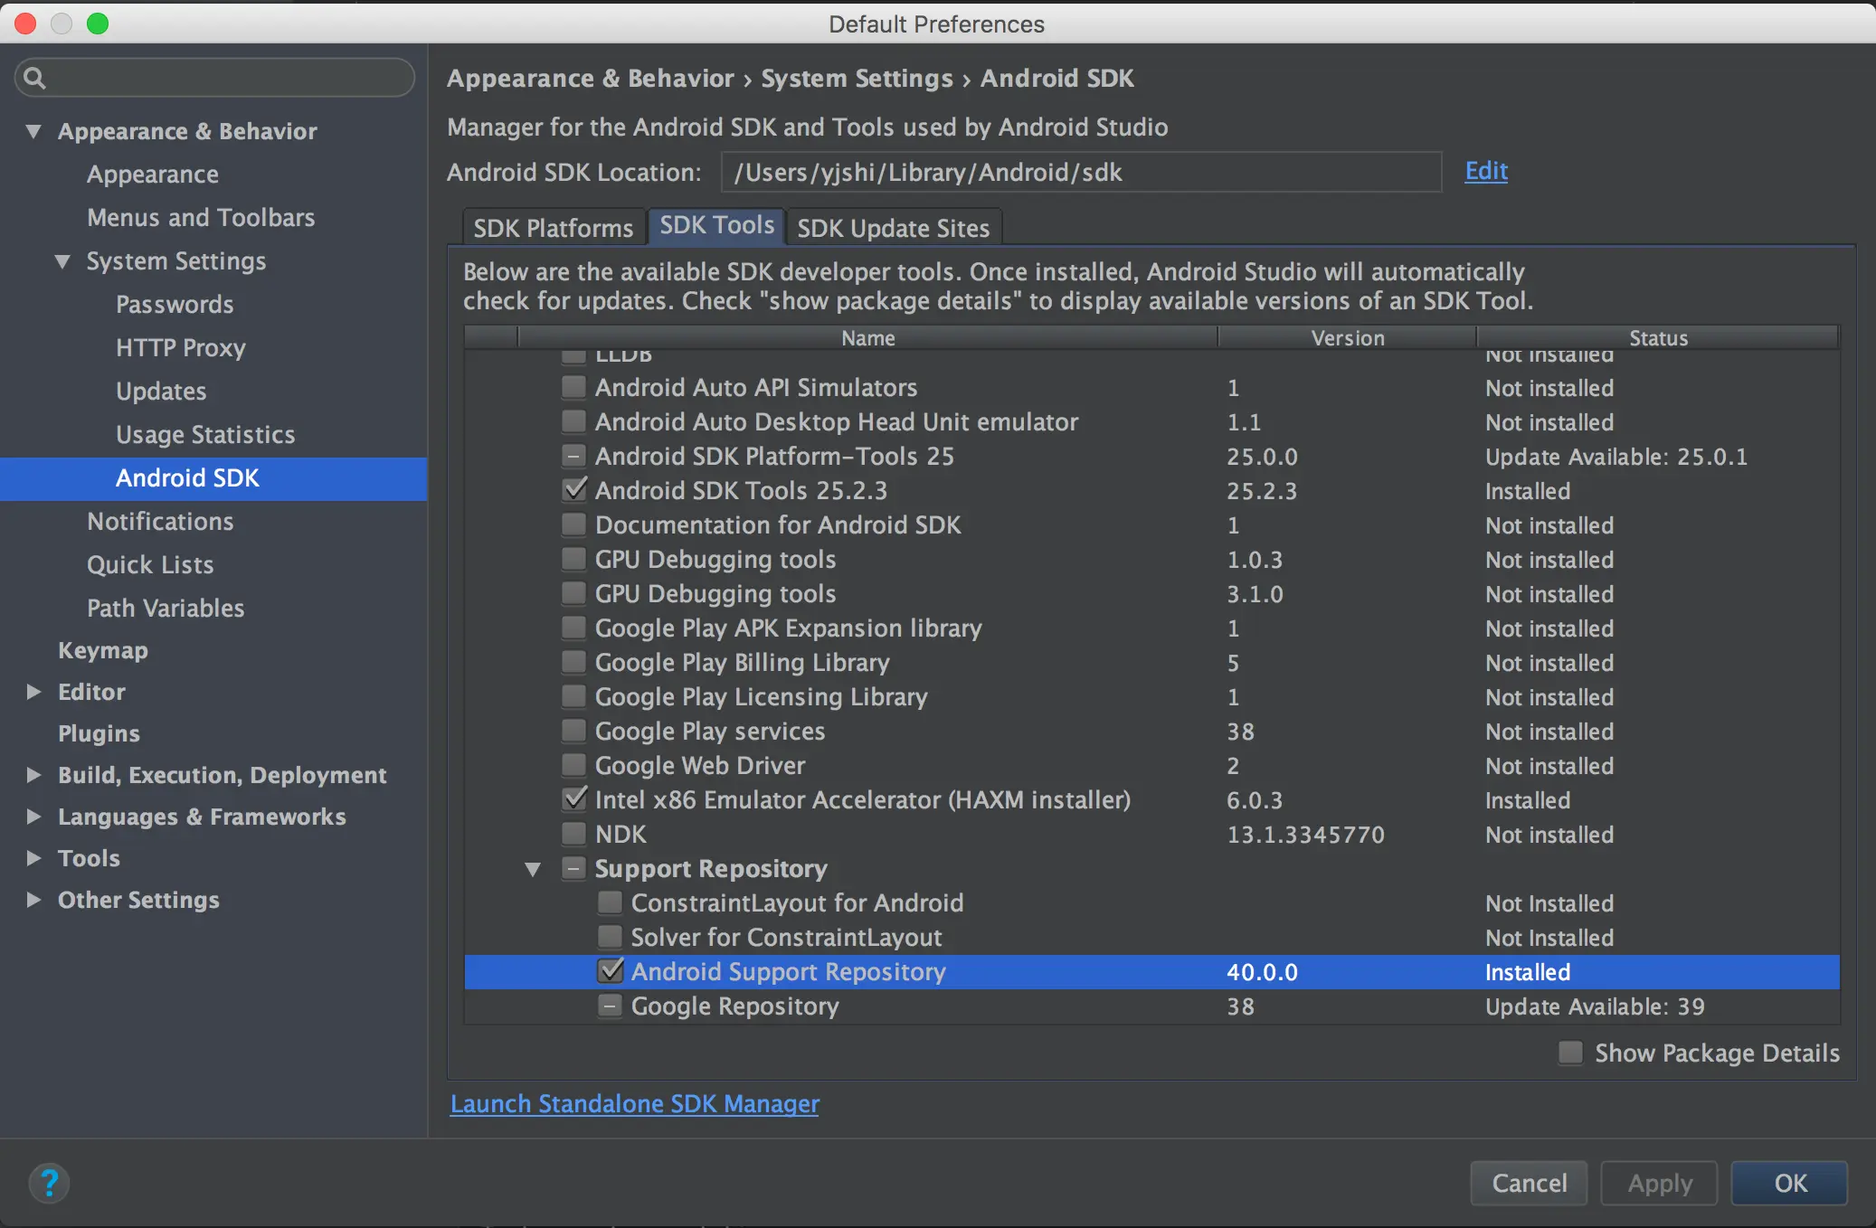Enable Show Package Details checkbox
This screenshot has height=1228, width=1876.
click(1570, 1053)
